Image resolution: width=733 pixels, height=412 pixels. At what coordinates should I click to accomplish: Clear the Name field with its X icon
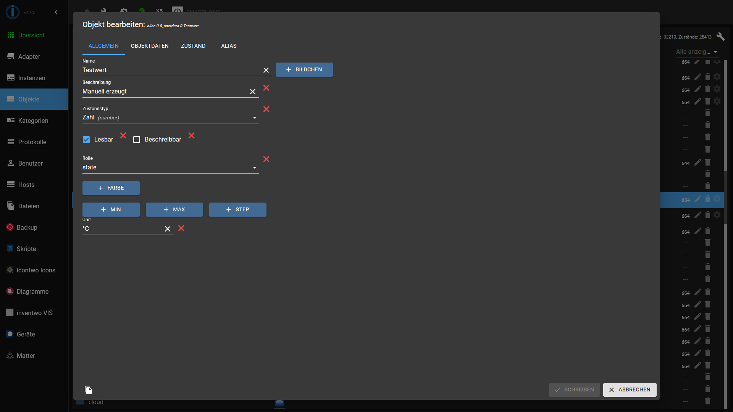tap(266, 70)
